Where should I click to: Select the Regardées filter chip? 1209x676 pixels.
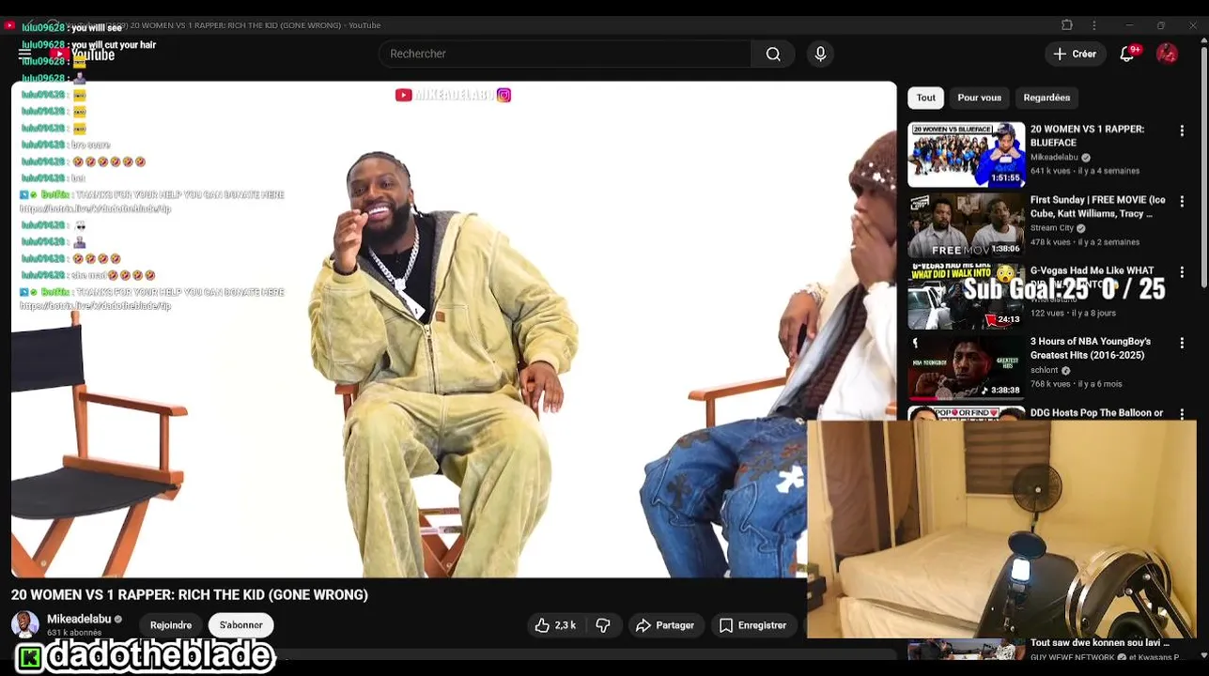pos(1046,98)
